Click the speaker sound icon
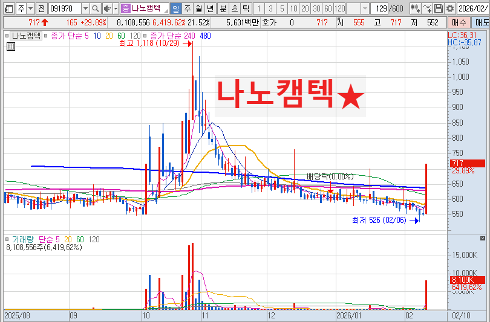490x322 pixels. coord(107,8)
